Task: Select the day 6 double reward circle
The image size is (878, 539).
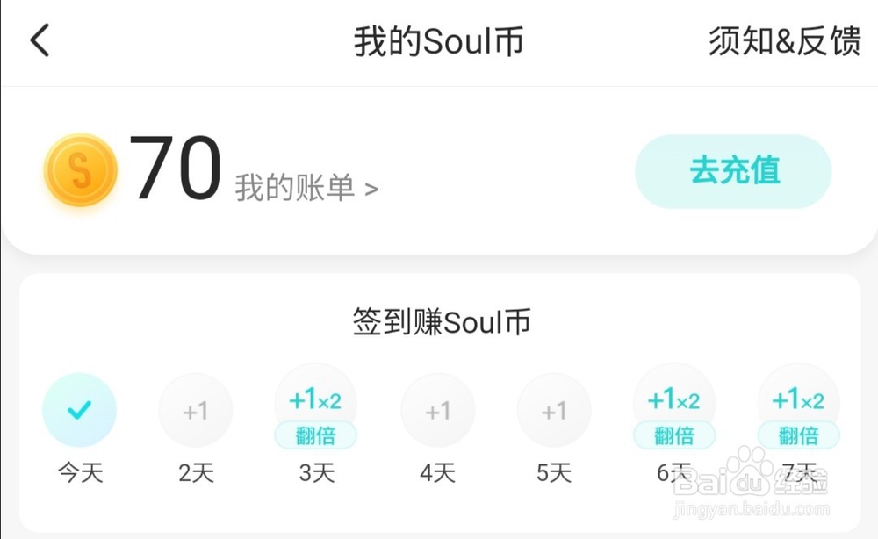Action: coord(674,404)
